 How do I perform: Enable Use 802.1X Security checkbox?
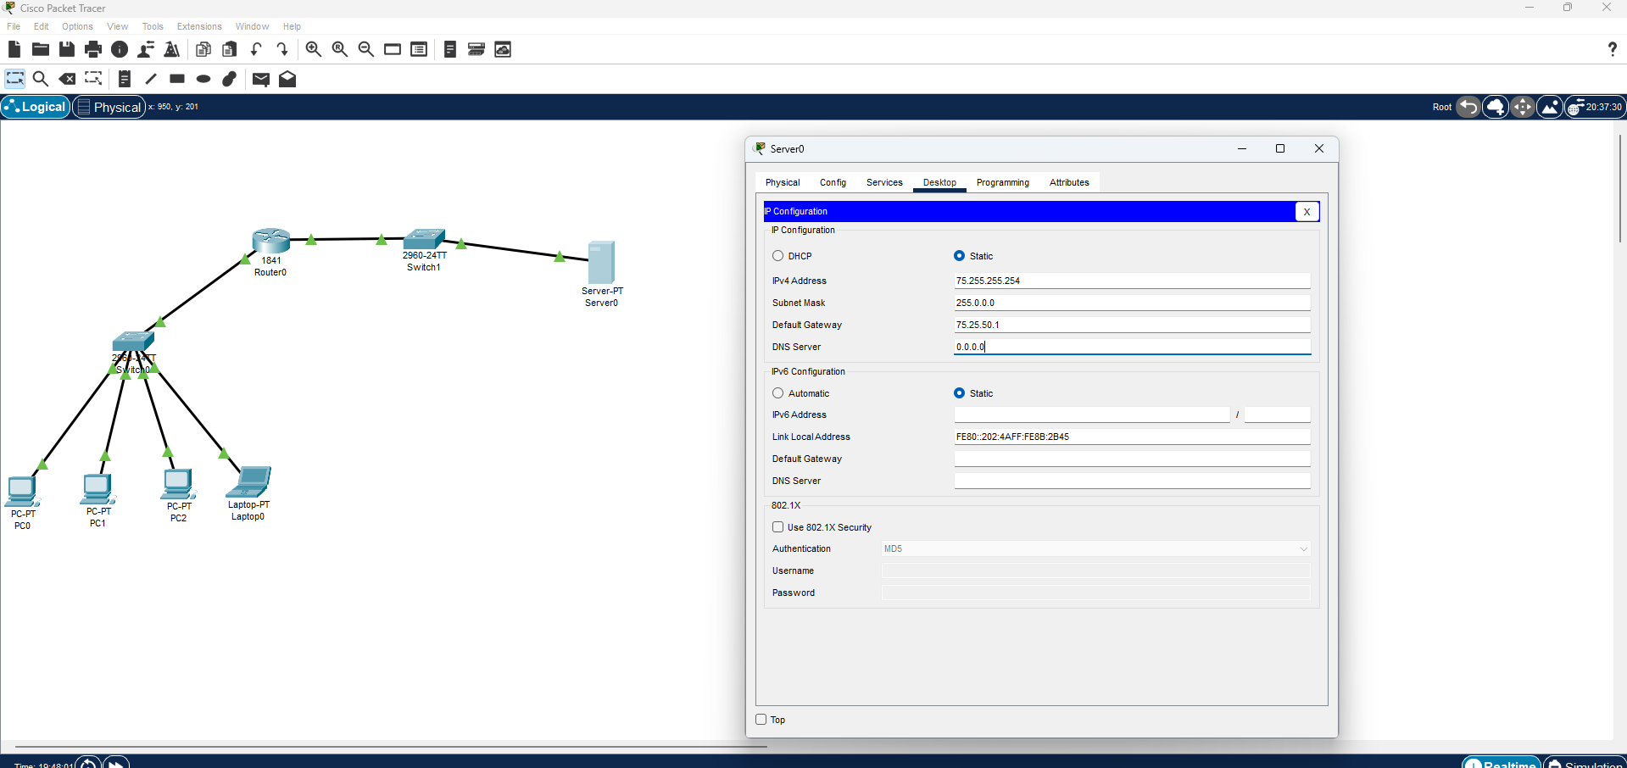pyautogui.click(x=777, y=527)
